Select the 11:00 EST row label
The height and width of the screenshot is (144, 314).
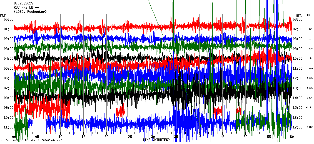click(9, 127)
